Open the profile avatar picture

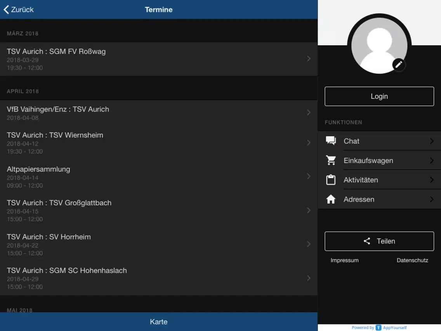coord(379,45)
